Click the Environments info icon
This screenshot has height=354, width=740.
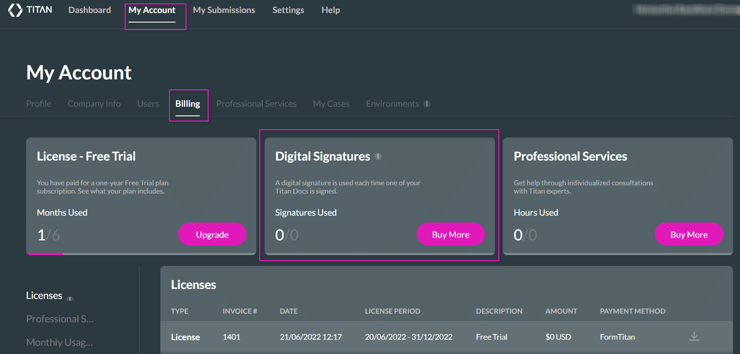[427, 104]
